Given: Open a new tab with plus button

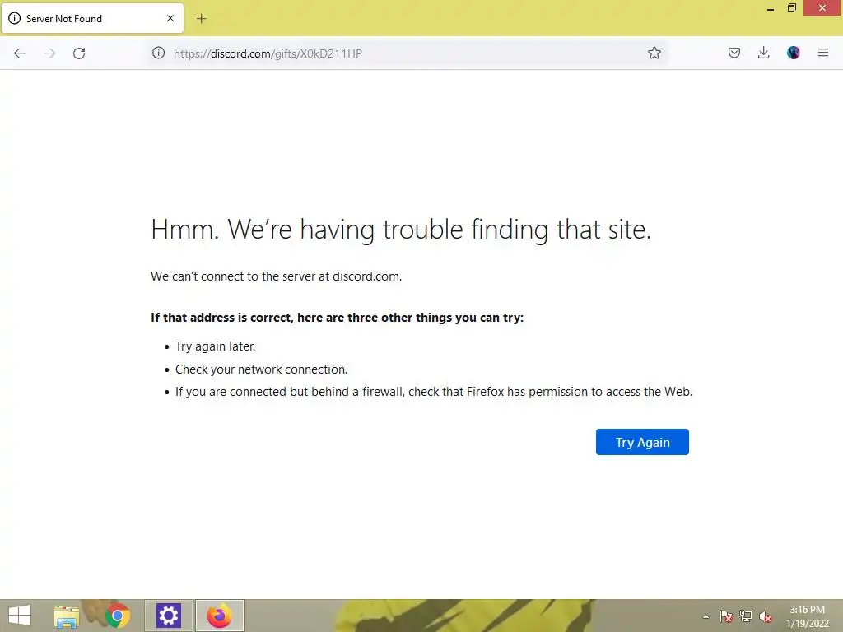Looking at the screenshot, I should (x=201, y=19).
